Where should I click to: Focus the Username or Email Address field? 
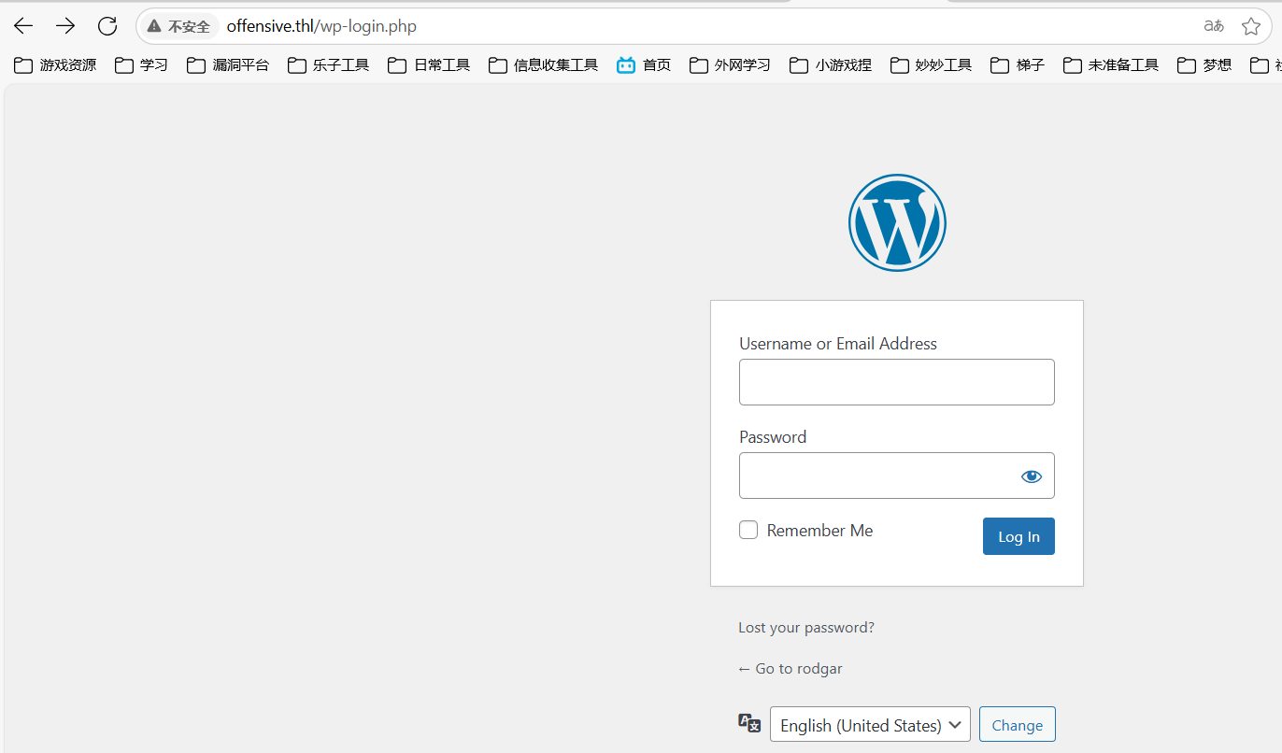[897, 382]
